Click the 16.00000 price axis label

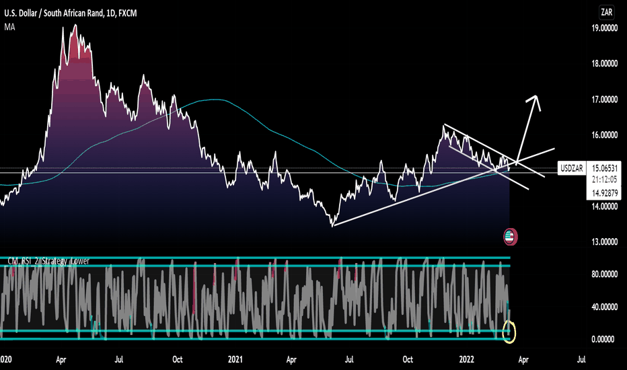[x=605, y=135]
